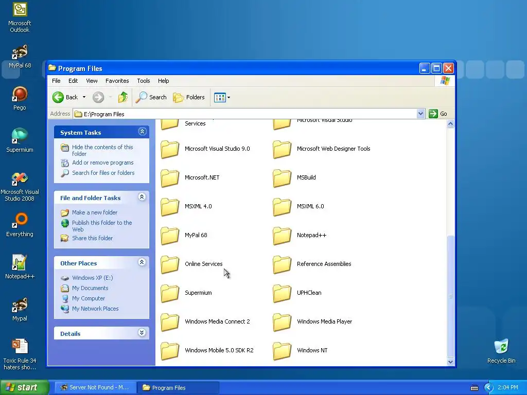Image resolution: width=527 pixels, height=395 pixels.
Task: Select the Windows Media Player folder icon
Action: [x=282, y=322]
